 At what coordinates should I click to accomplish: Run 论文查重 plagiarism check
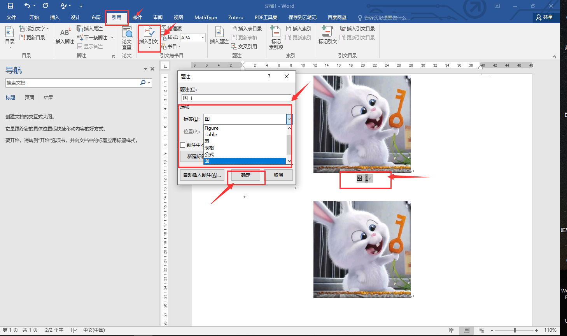click(127, 38)
